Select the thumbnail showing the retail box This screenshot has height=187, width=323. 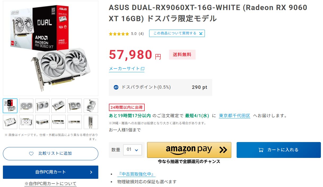point(10,106)
